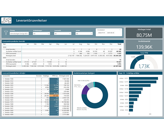Click the Dec column header
The height and width of the screenshot is (135, 164).
click(x=111, y=44)
